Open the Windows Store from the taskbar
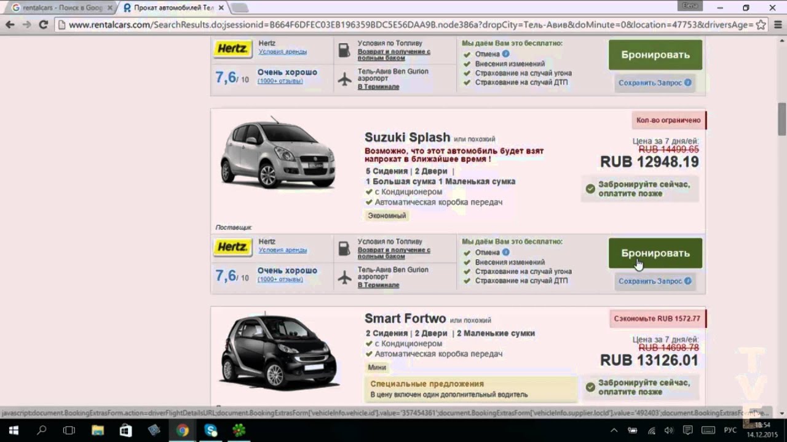The height and width of the screenshot is (442, 787). 126,430
